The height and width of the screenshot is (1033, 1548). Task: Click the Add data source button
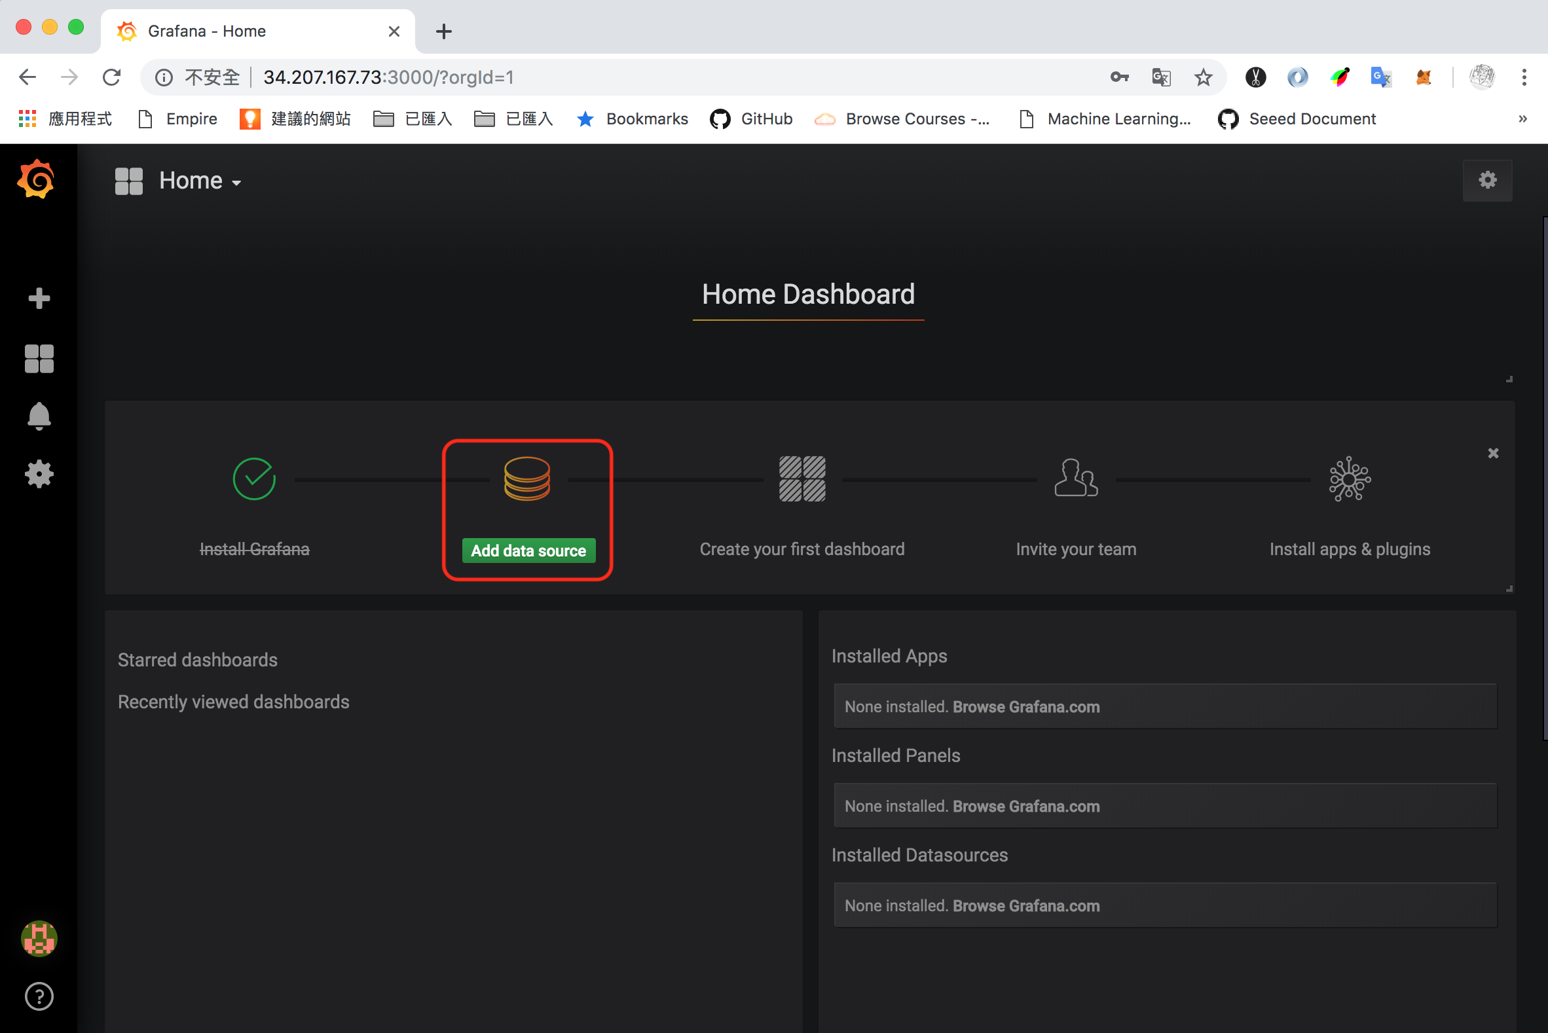click(x=528, y=550)
